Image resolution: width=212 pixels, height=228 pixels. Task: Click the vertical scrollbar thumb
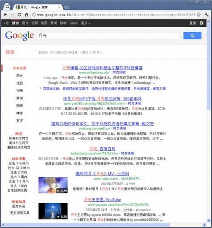pyautogui.click(x=208, y=67)
